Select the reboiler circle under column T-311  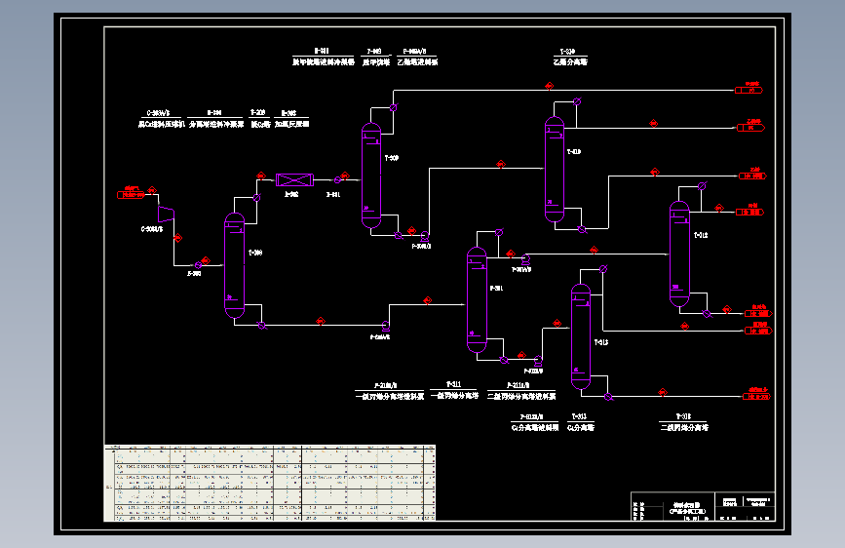[x=504, y=360]
